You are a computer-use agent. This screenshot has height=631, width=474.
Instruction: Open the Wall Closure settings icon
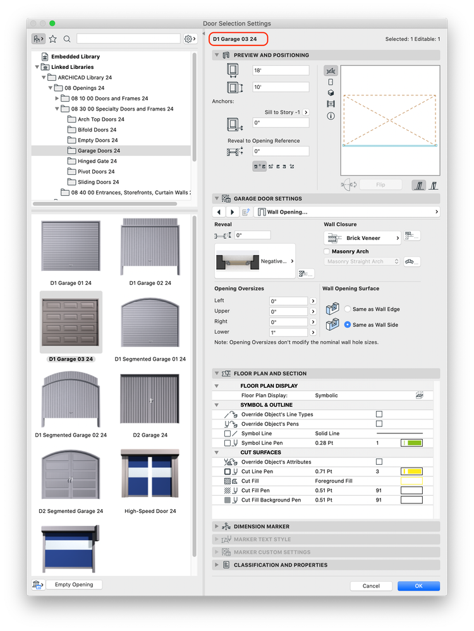(x=412, y=236)
